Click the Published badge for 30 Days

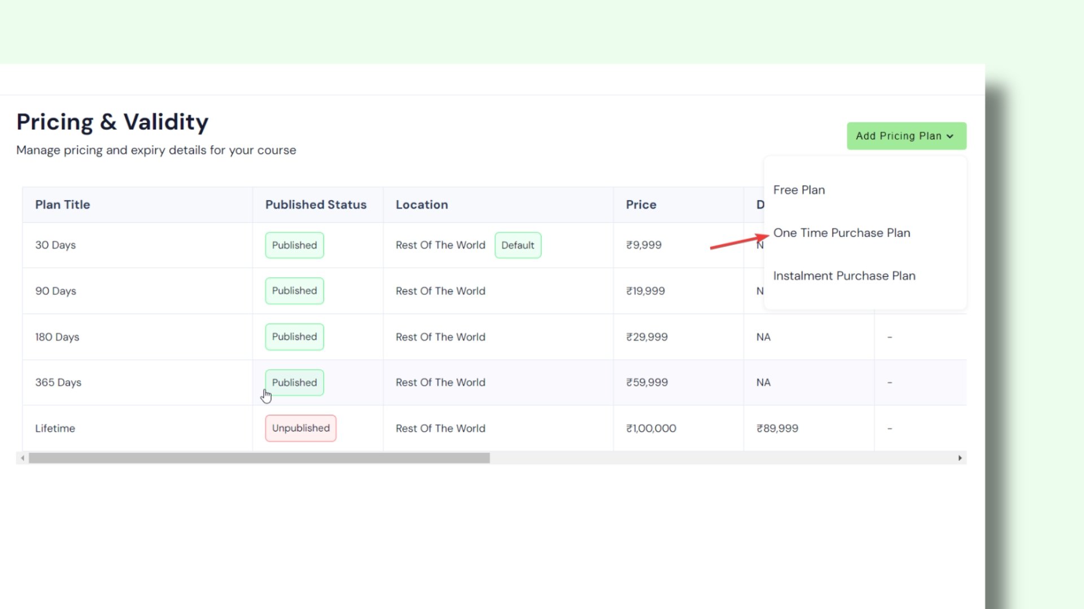294,245
